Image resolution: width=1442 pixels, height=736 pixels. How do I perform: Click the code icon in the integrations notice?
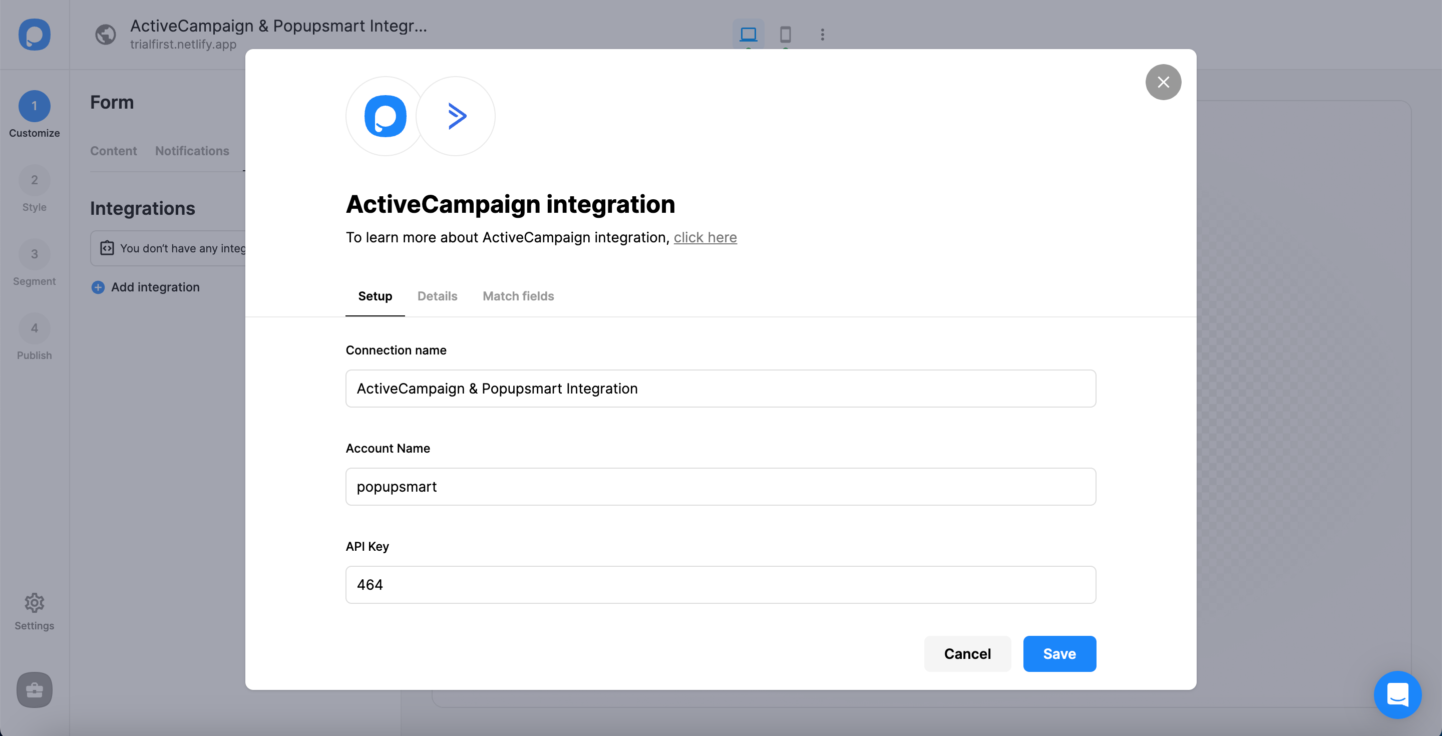pos(107,248)
